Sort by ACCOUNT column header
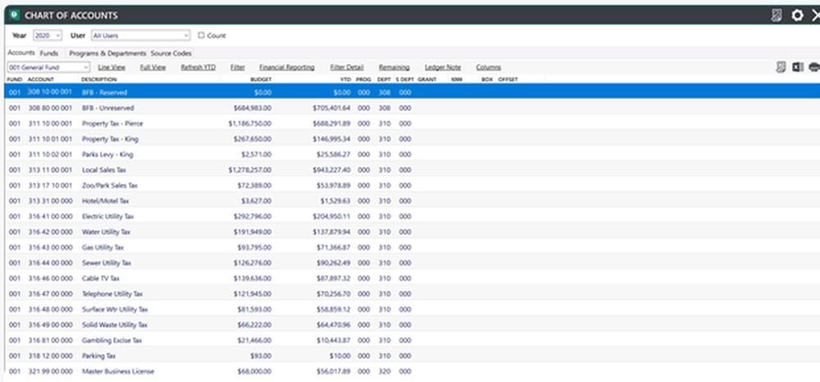 pos(41,80)
